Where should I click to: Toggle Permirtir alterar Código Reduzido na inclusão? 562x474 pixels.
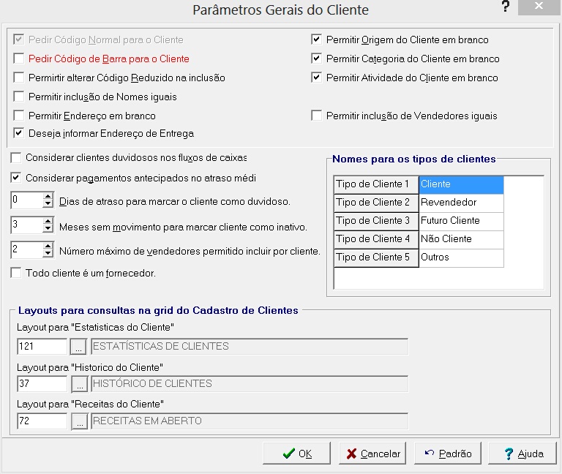pos(18,78)
